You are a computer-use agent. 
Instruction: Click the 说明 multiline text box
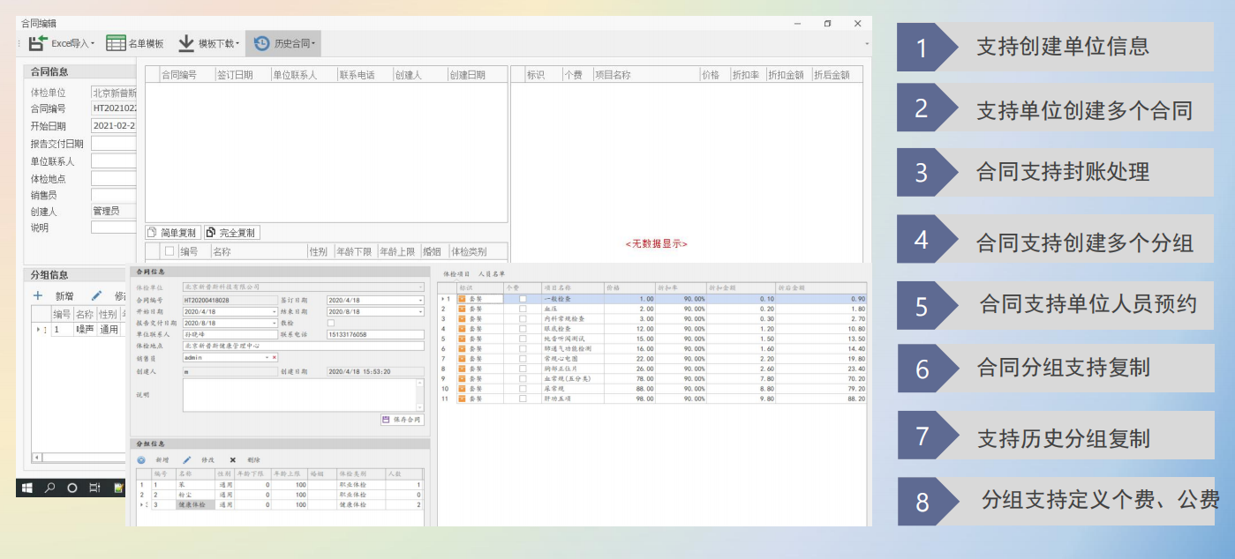pos(304,395)
